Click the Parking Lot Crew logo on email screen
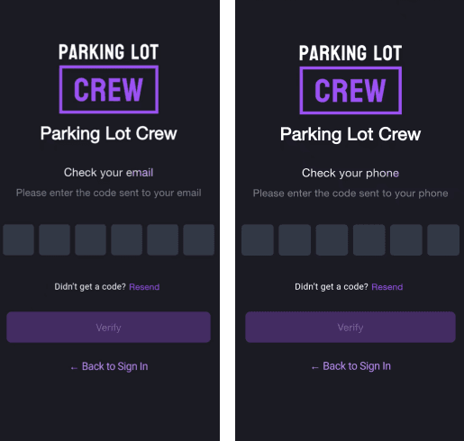The image size is (464, 441). (109, 78)
